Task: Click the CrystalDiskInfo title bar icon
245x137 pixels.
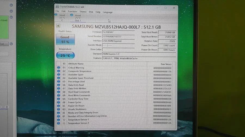Action: coord(57,7)
